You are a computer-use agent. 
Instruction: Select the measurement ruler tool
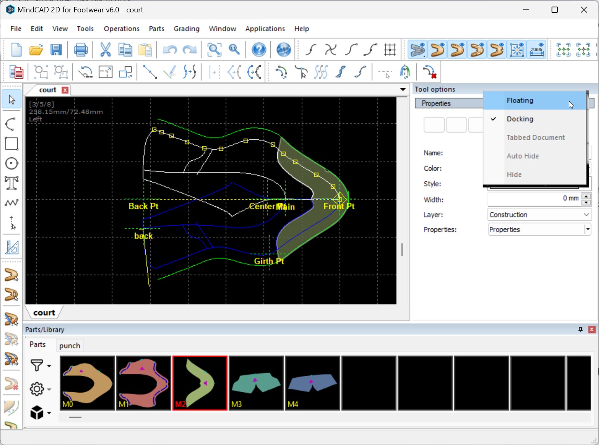(11, 247)
